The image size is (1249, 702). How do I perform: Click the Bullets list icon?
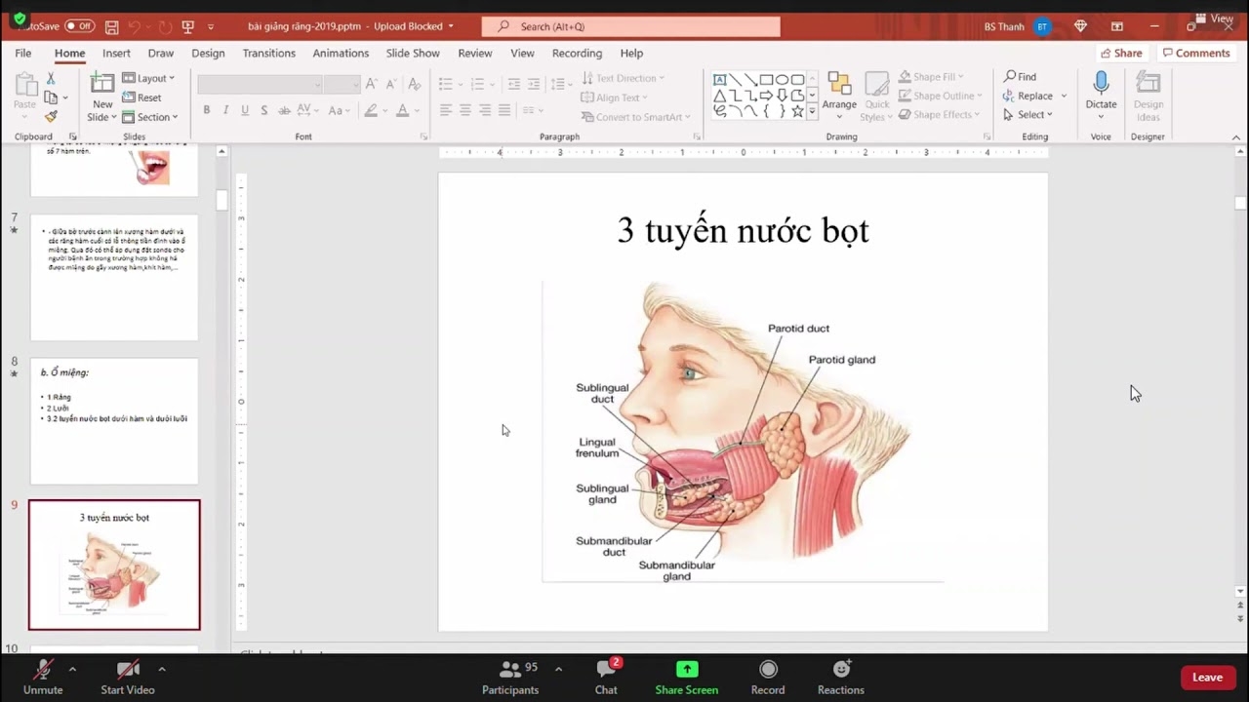(x=446, y=84)
